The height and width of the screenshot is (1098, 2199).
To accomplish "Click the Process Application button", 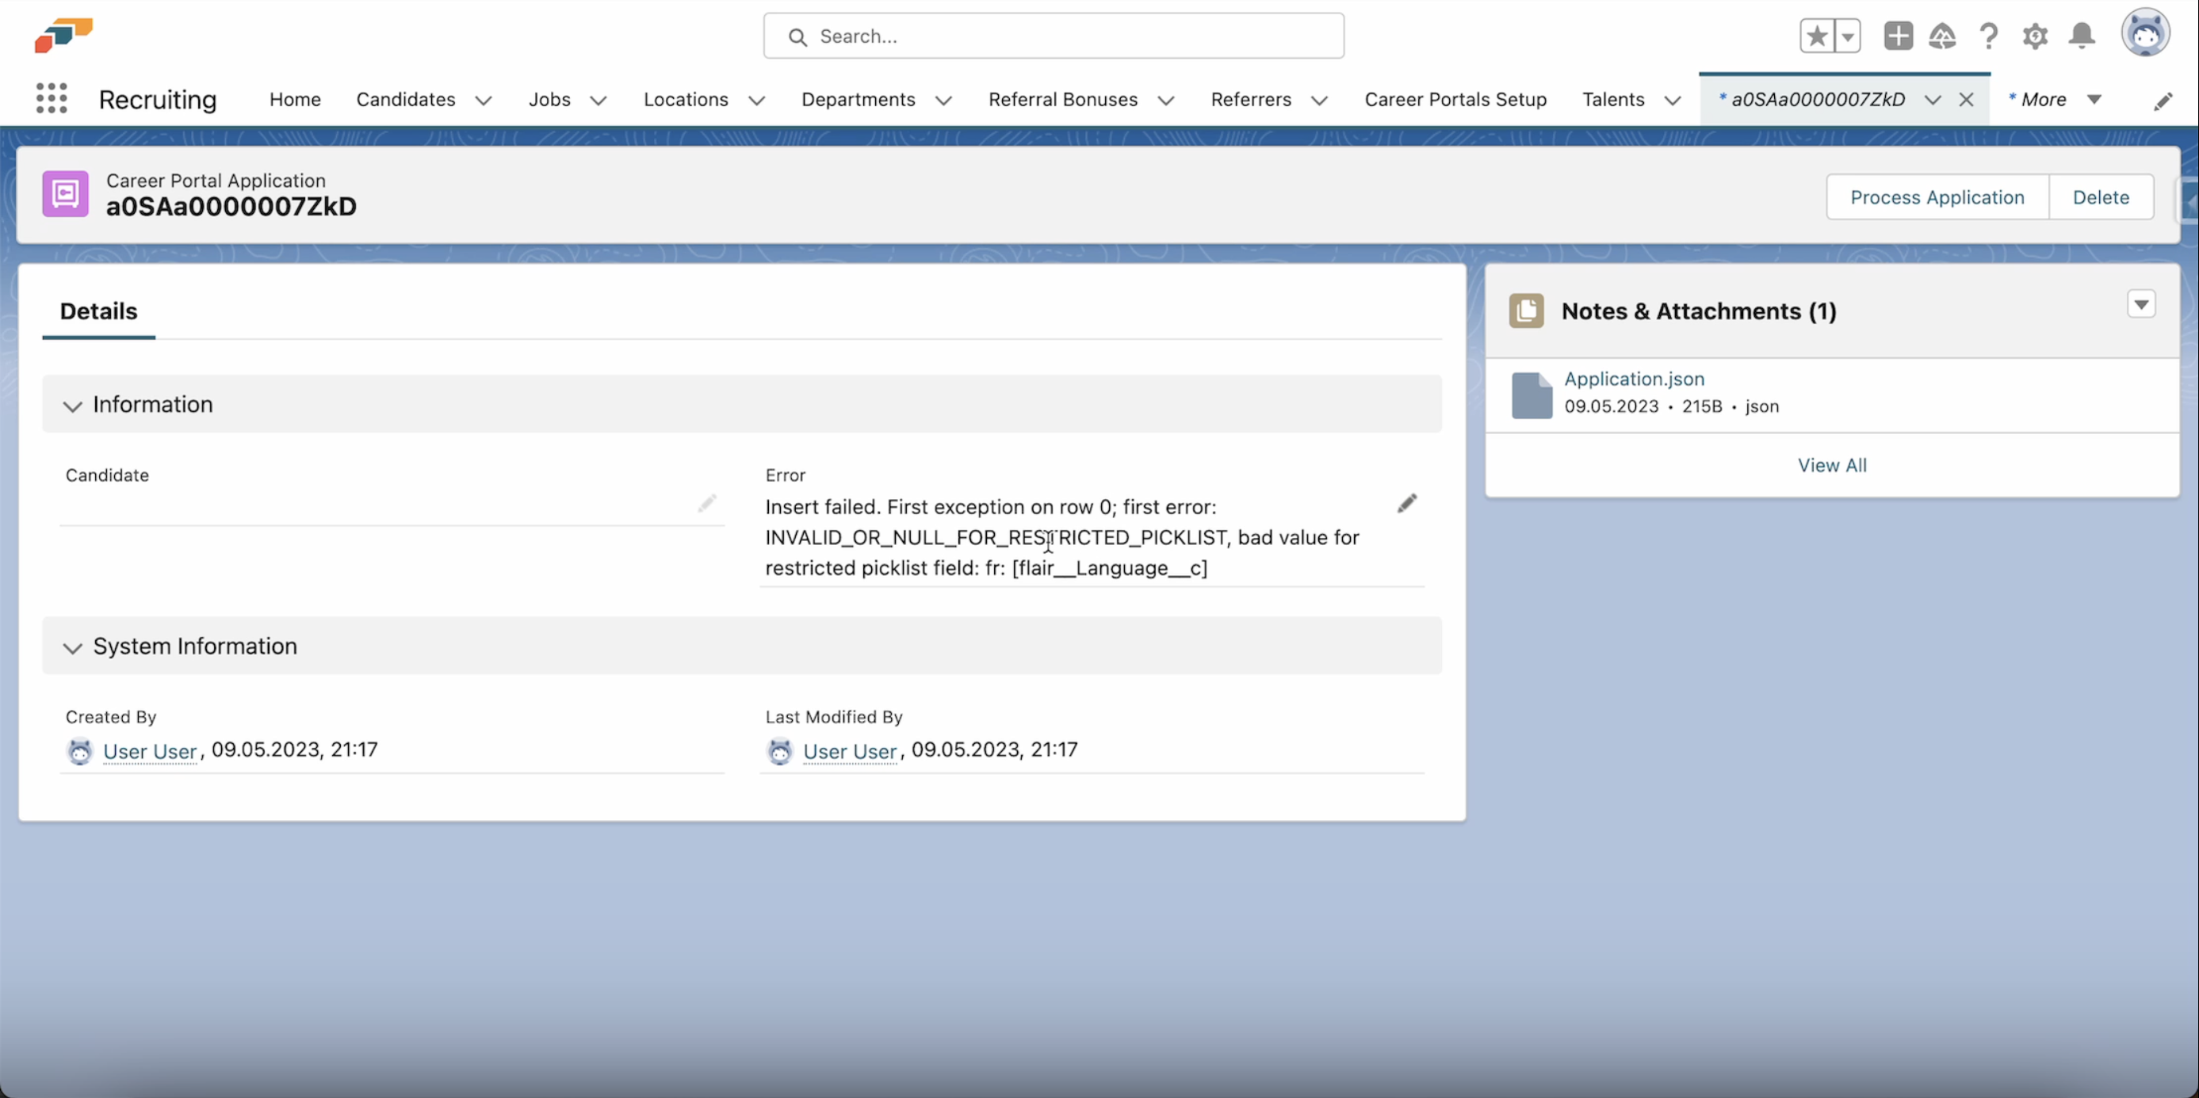I will (1936, 197).
